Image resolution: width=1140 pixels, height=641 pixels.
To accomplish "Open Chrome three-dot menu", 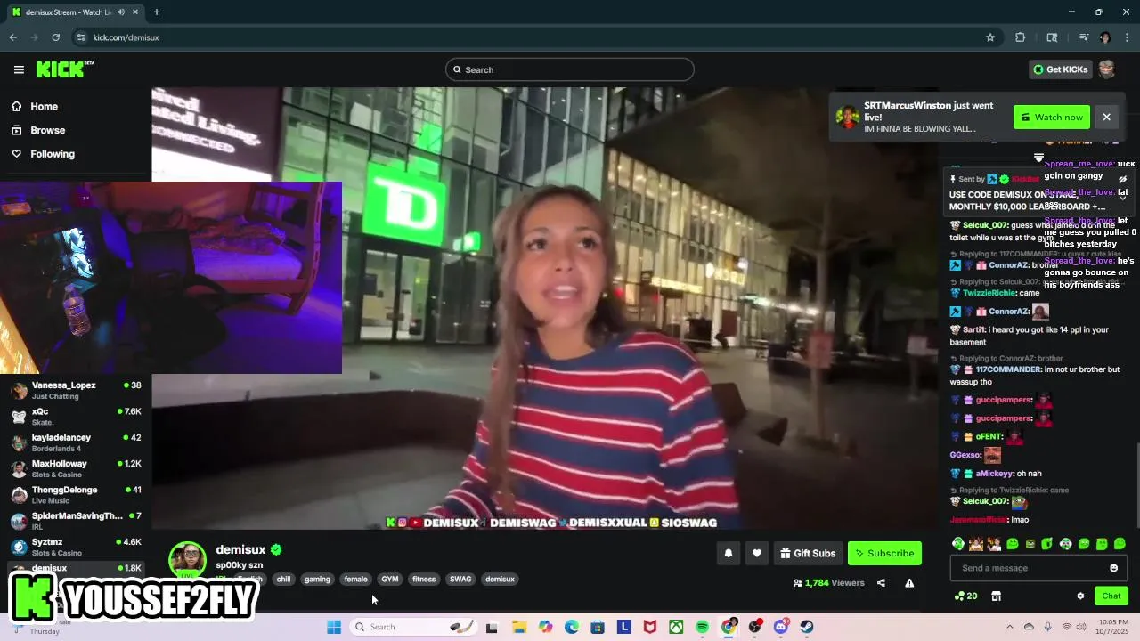I will pos(1128,37).
